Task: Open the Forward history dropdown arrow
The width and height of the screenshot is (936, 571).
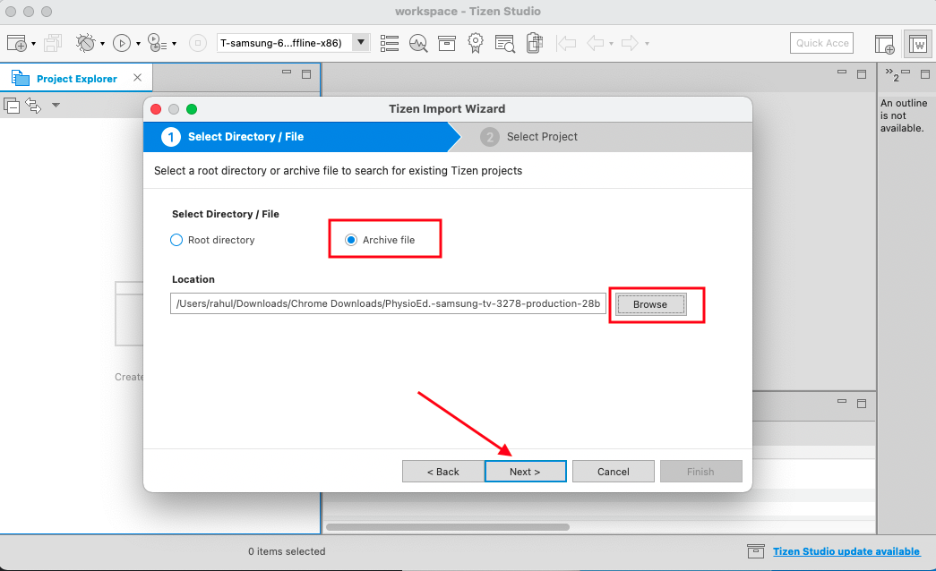Action: click(647, 44)
